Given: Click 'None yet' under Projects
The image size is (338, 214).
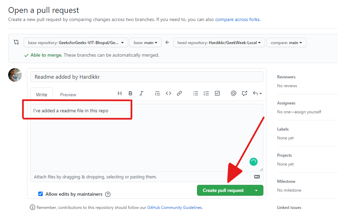Looking at the screenshot, I should [285, 164].
